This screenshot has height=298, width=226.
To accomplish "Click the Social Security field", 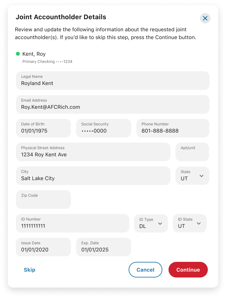I will pos(104,128).
